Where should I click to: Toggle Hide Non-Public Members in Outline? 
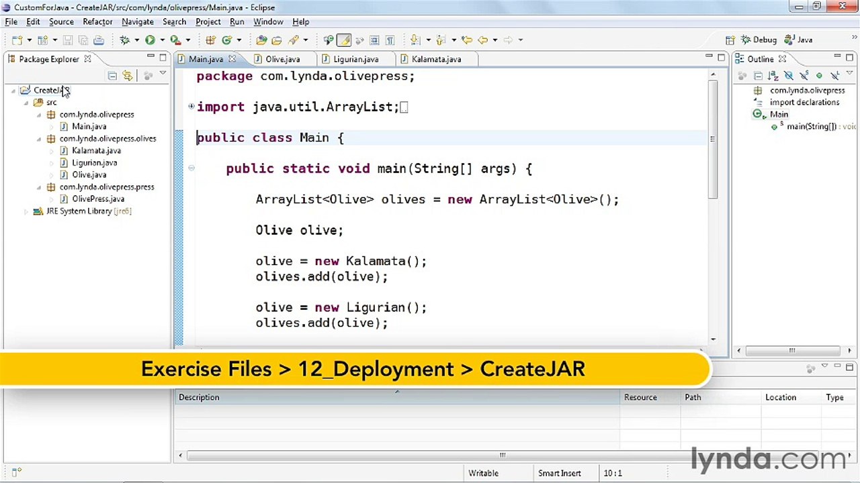(x=819, y=76)
